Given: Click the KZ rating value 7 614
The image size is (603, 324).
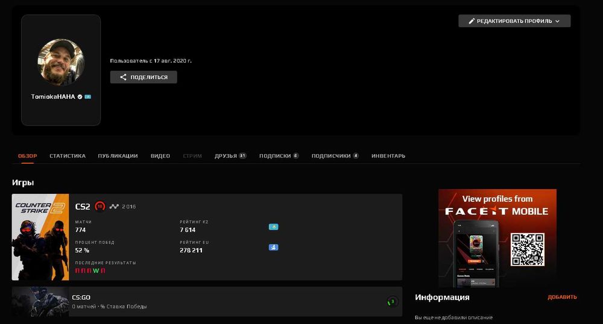Looking at the screenshot, I should 188,230.
